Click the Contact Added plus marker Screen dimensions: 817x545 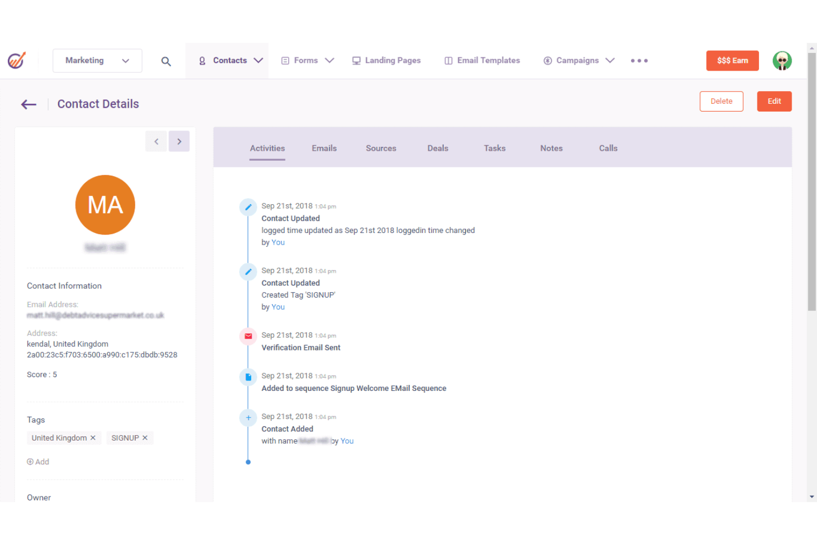pyautogui.click(x=248, y=418)
